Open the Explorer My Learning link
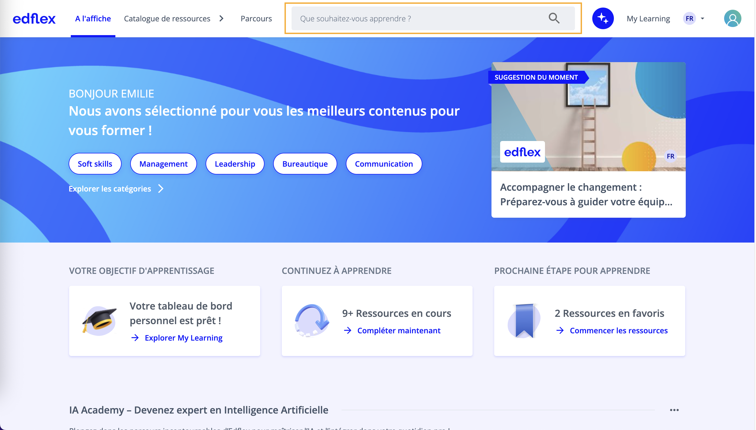The width and height of the screenshot is (756, 430). [183, 338]
